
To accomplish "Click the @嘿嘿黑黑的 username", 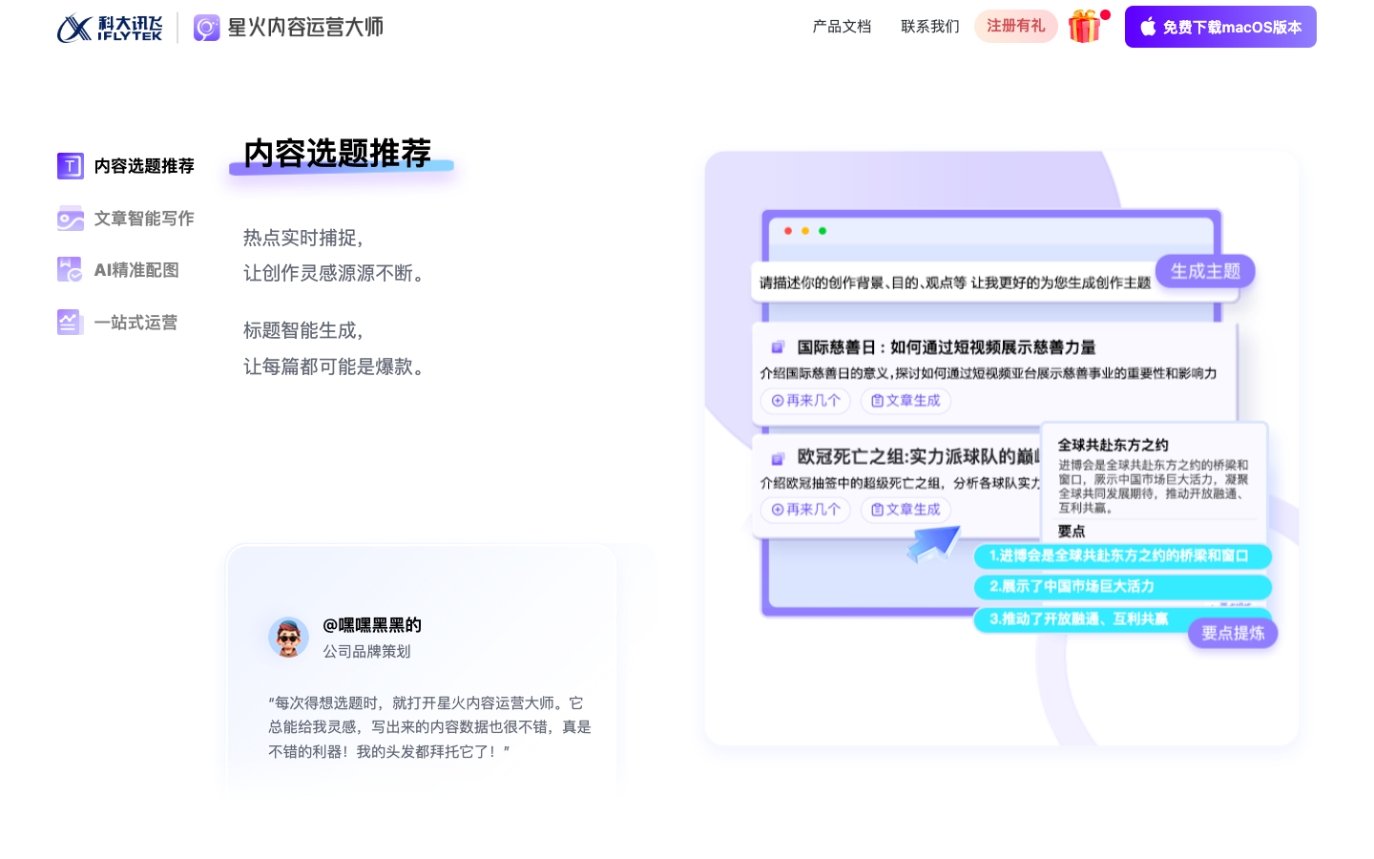I will 372,625.
